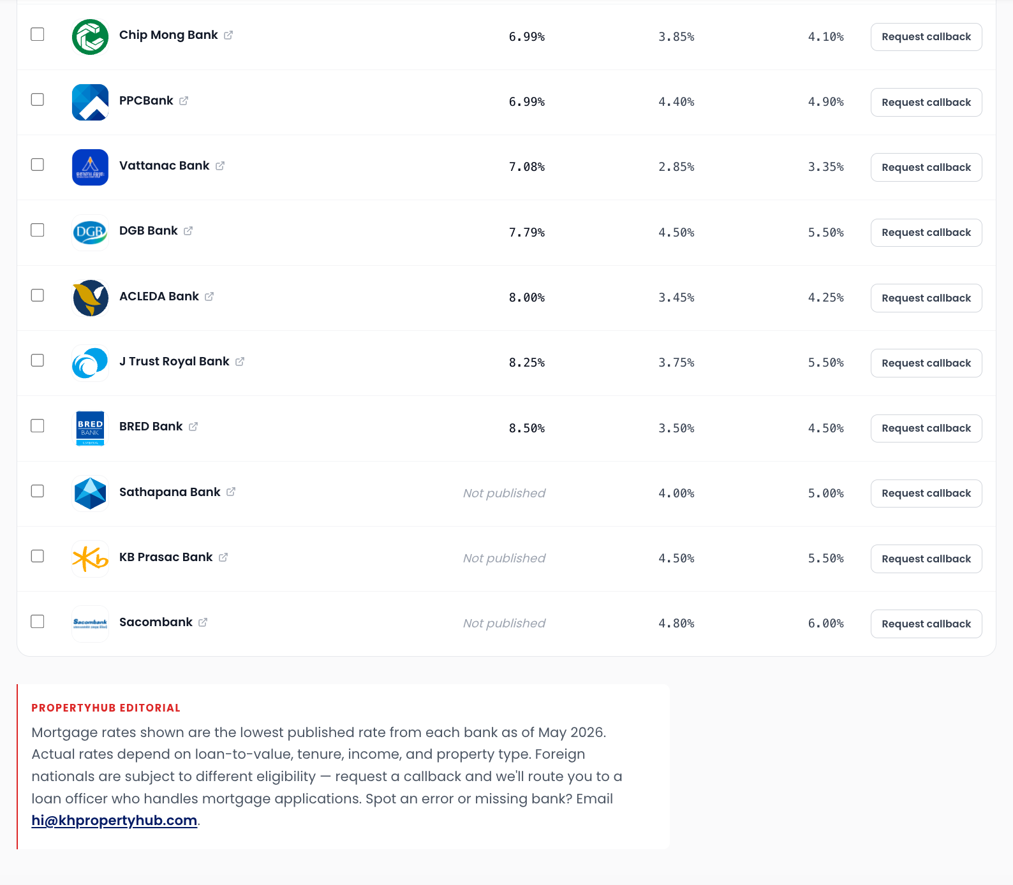This screenshot has width=1013, height=885.
Task: Request callback from J Trust Royal Bank
Action: pos(926,363)
